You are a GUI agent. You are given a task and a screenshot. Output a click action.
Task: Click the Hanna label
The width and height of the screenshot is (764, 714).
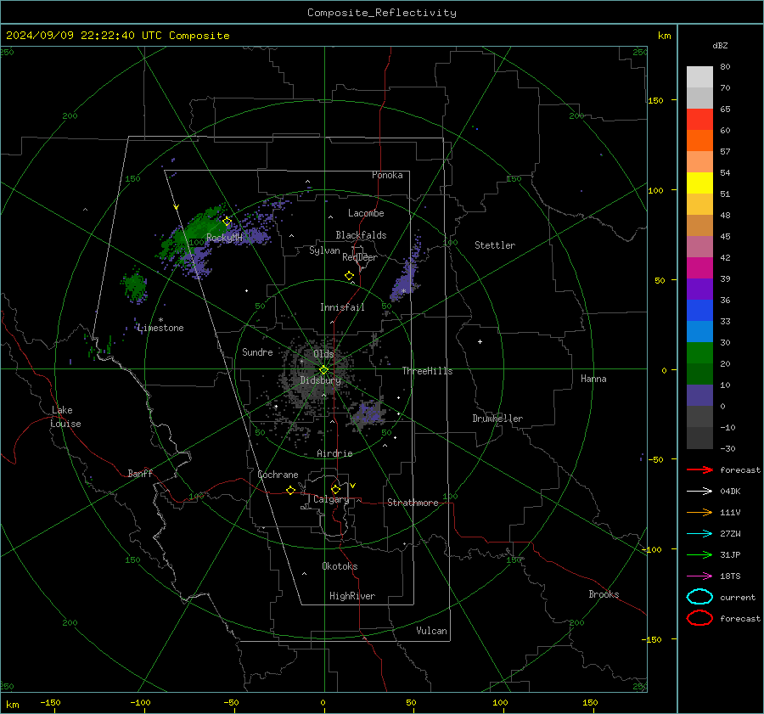pos(593,379)
